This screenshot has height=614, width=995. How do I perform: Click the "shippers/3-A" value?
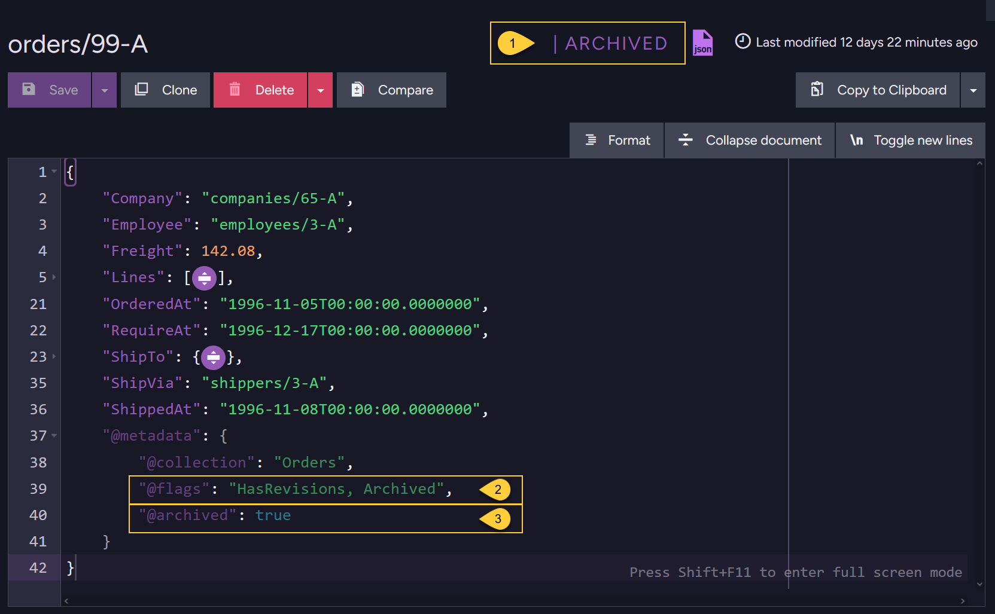264,383
